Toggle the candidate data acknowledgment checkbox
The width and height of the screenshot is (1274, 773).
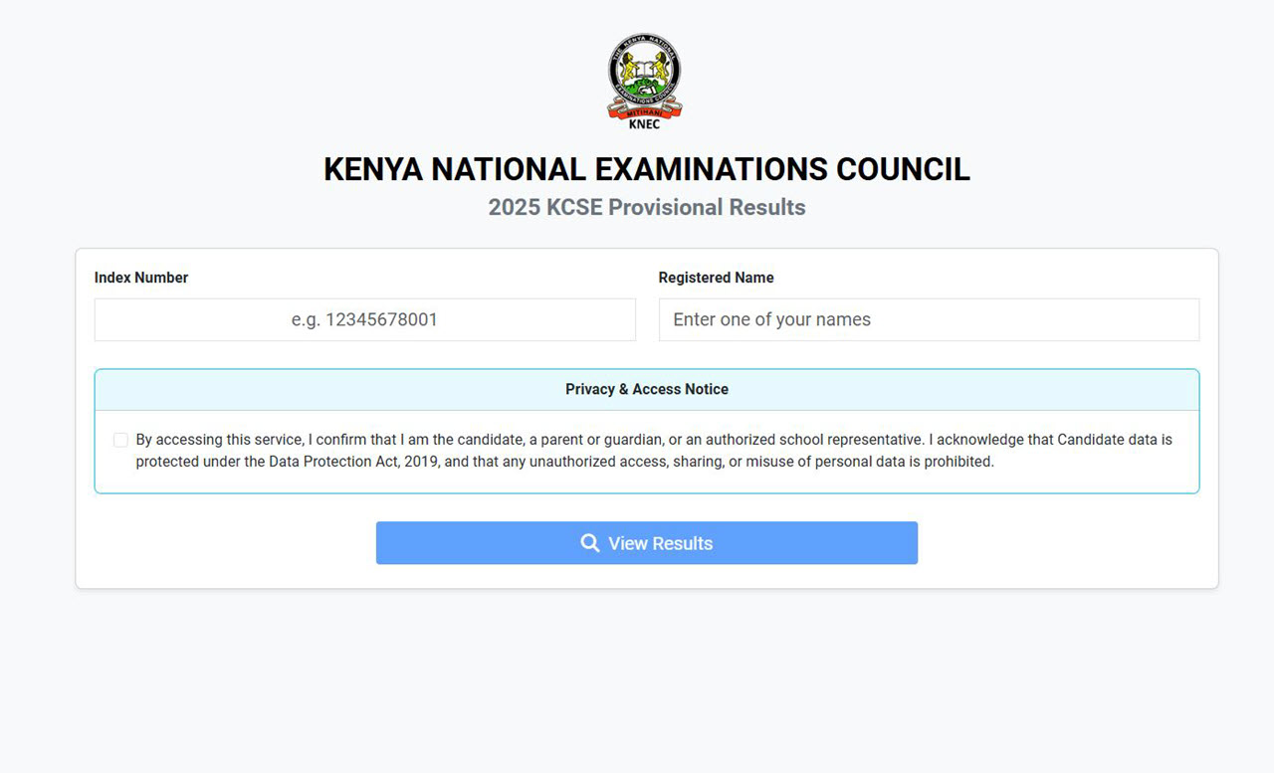coord(120,439)
